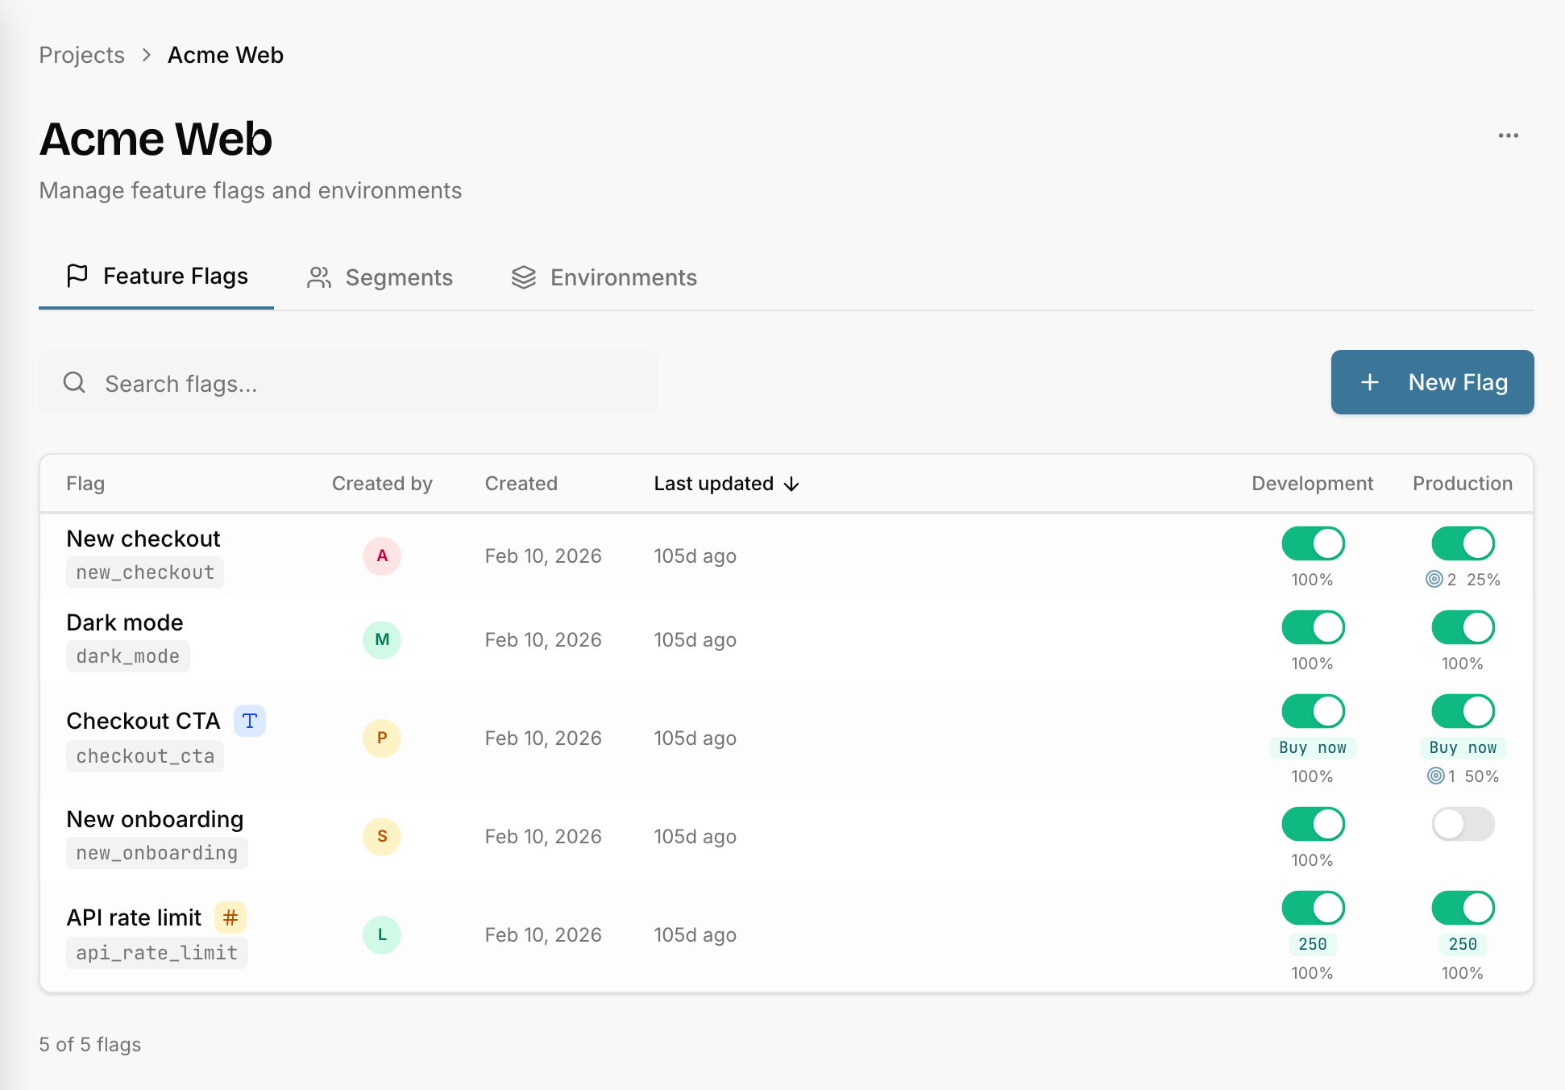Click the Development column header

point(1312,484)
